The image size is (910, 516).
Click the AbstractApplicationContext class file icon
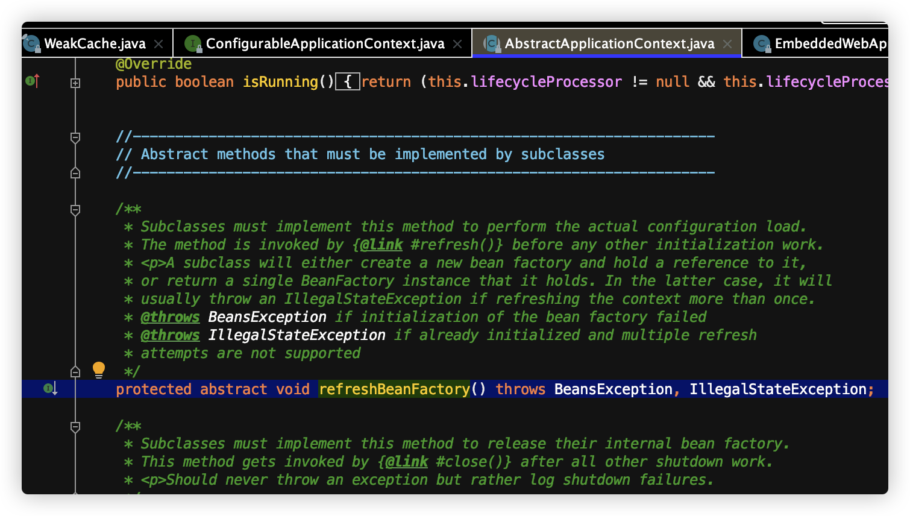click(x=492, y=43)
